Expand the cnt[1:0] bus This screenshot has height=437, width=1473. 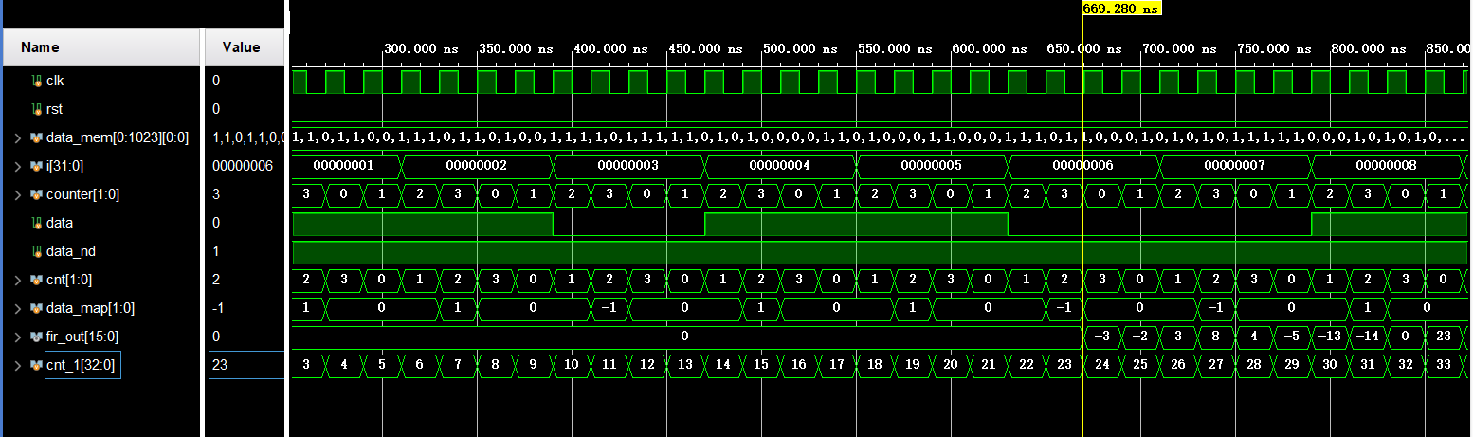click(17, 280)
